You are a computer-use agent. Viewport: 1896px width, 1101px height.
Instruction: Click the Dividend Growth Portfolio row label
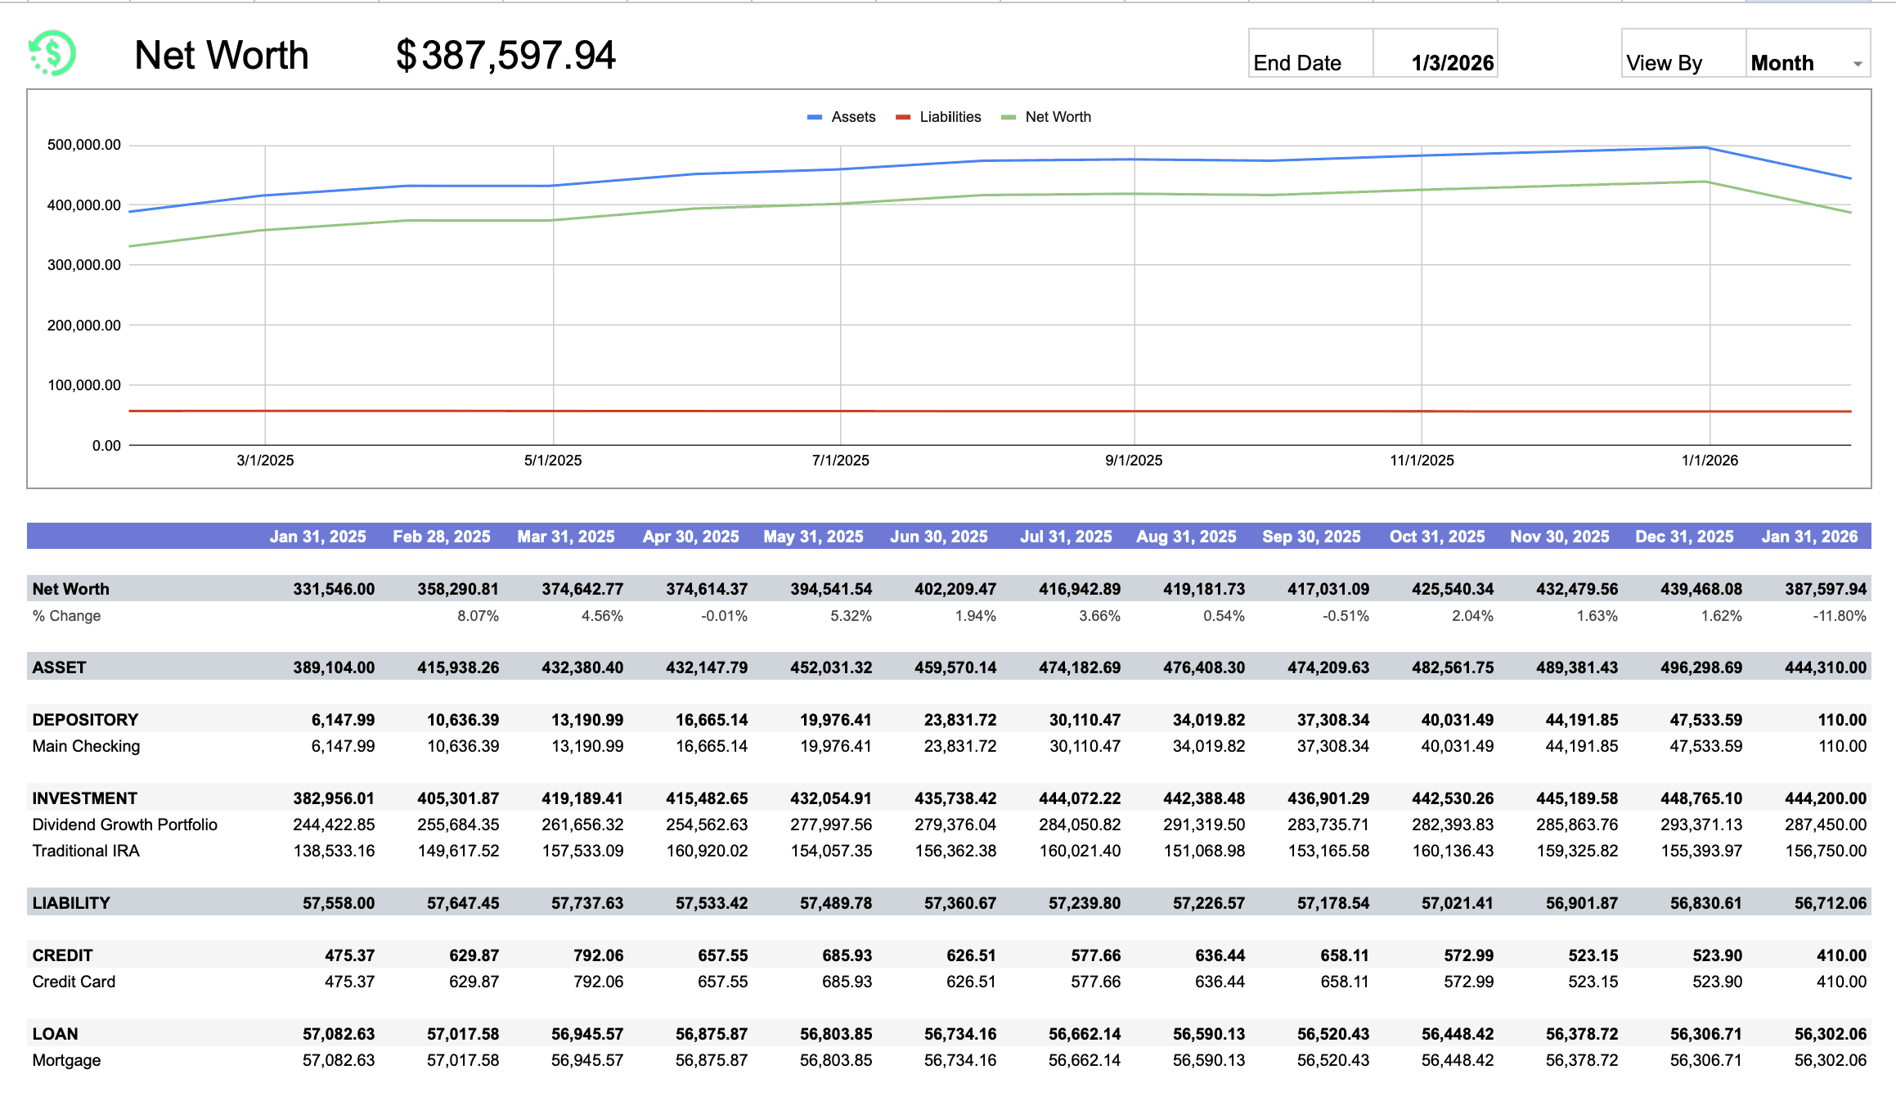point(124,825)
